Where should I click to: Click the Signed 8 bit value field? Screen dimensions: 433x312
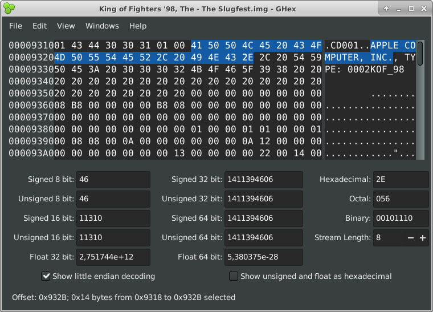coord(113,180)
